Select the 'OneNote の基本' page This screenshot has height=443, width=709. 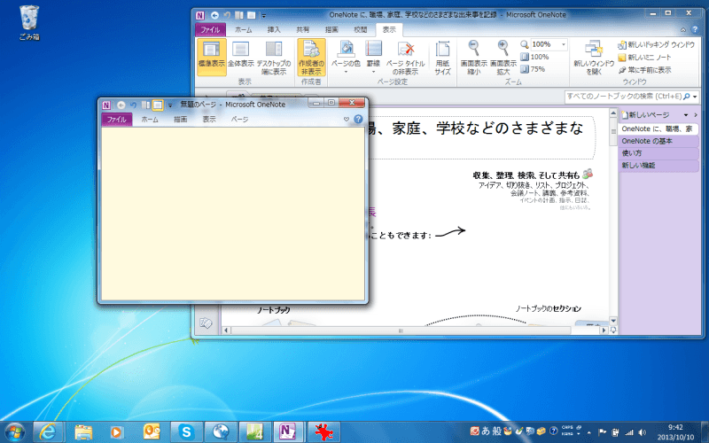tap(658, 141)
